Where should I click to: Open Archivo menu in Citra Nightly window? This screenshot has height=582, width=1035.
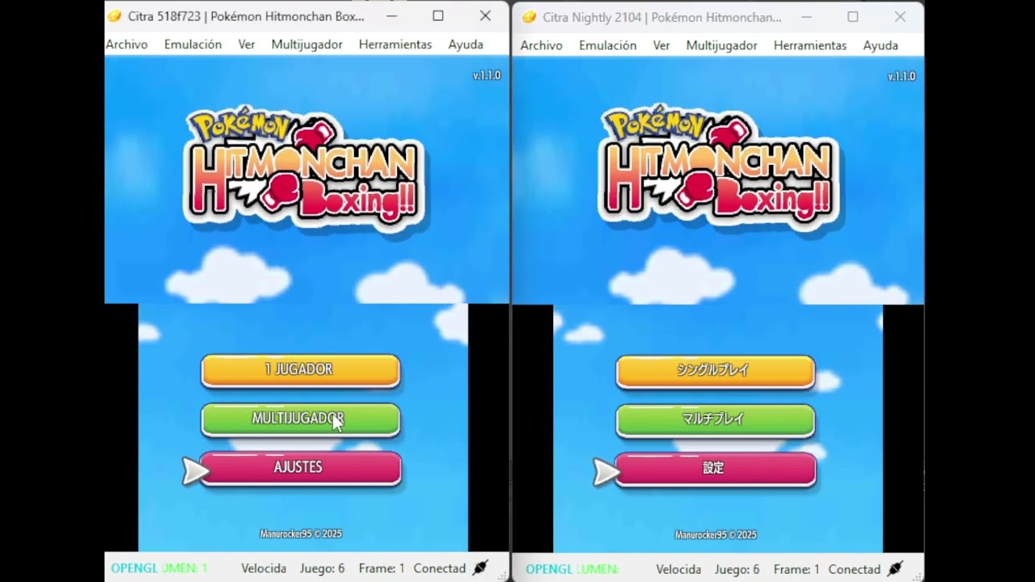(542, 45)
